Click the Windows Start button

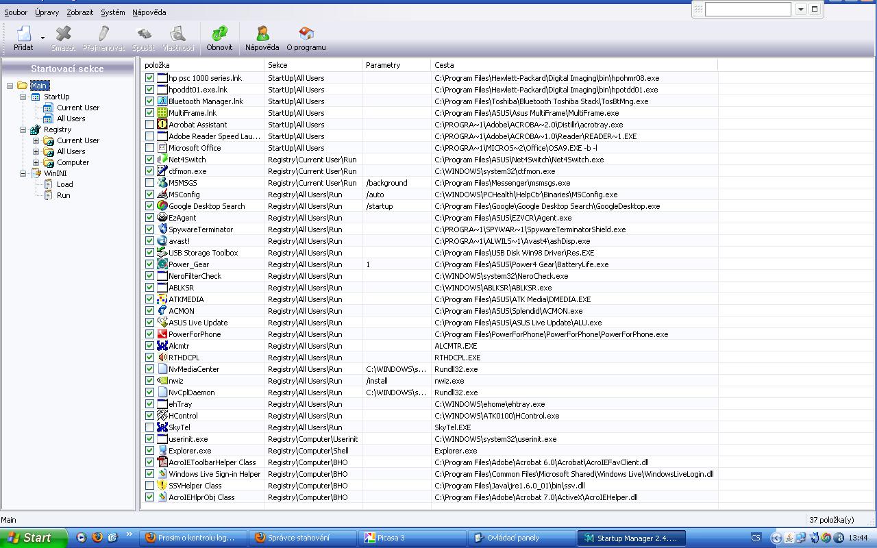[x=33, y=538]
